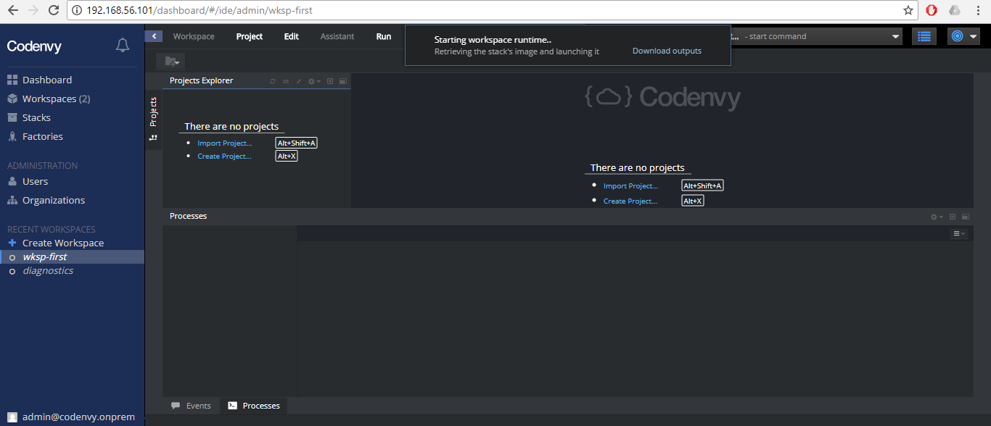
Task: Open the Project menu
Action: (249, 35)
